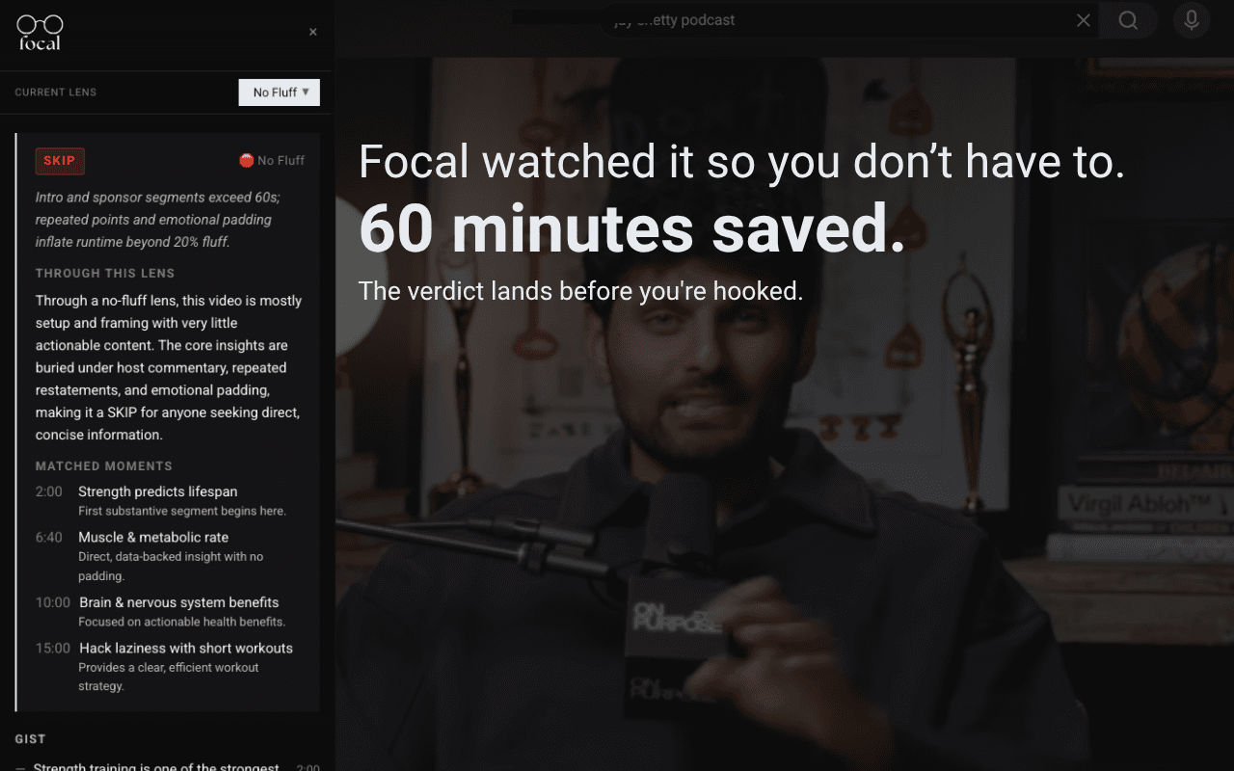Clear the search box with the X icon

tap(1084, 20)
